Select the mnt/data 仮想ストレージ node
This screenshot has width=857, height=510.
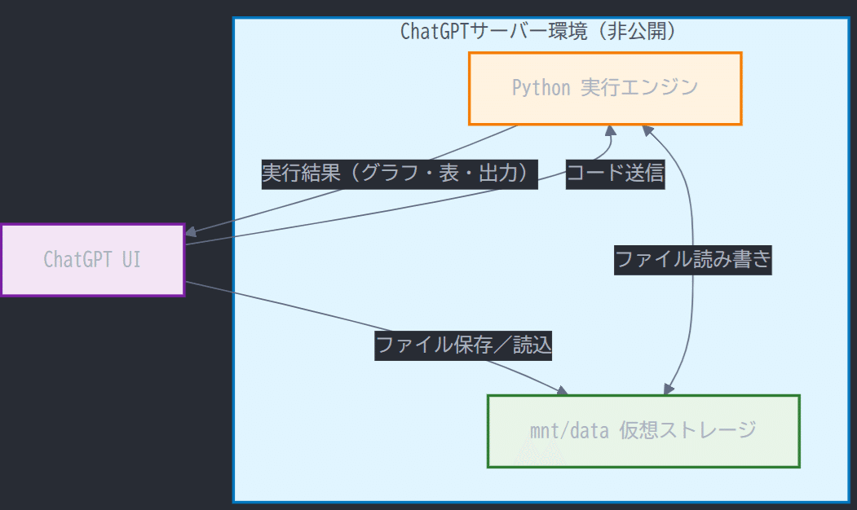click(643, 431)
